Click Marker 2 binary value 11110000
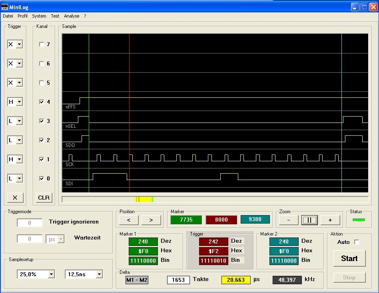The image size is (379, 293). (284, 261)
